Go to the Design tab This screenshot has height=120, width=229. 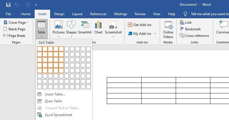(59, 14)
